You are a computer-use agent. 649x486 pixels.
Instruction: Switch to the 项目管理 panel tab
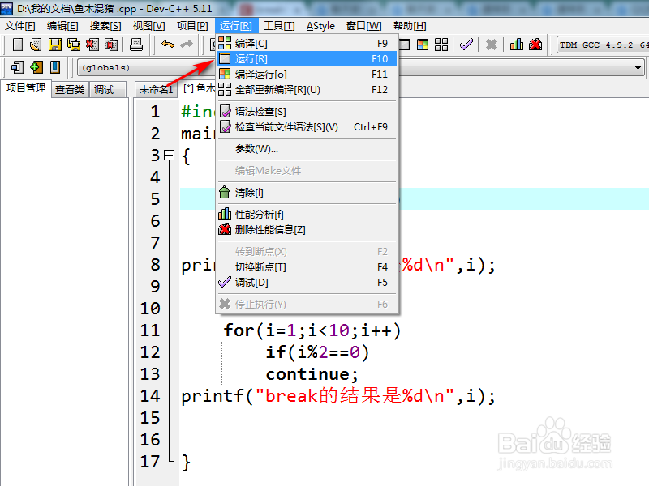[x=26, y=88]
